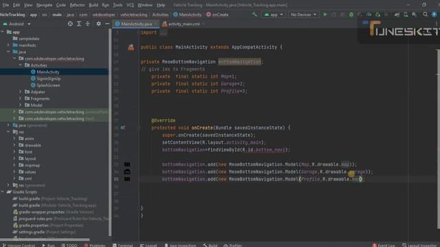
Task: Select SignInSignUp class in tree
Action: [49, 78]
